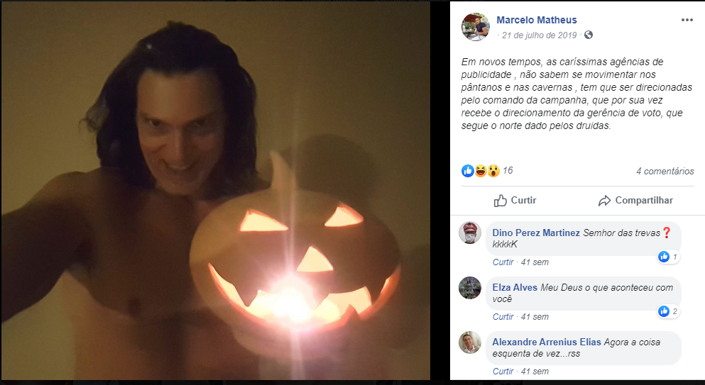Like Alexandre Arrenius Elias's comment with Curtir
This screenshot has height=385, width=705.
pyautogui.click(x=503, y=371)
